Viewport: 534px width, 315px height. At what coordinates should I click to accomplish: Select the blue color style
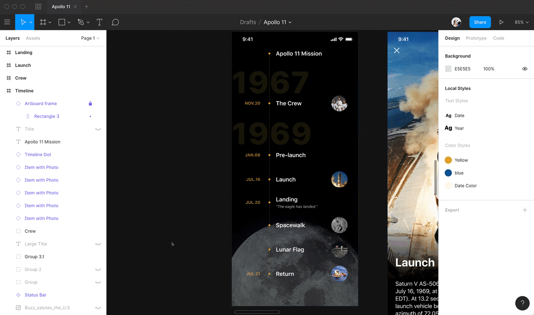point(454,173)
